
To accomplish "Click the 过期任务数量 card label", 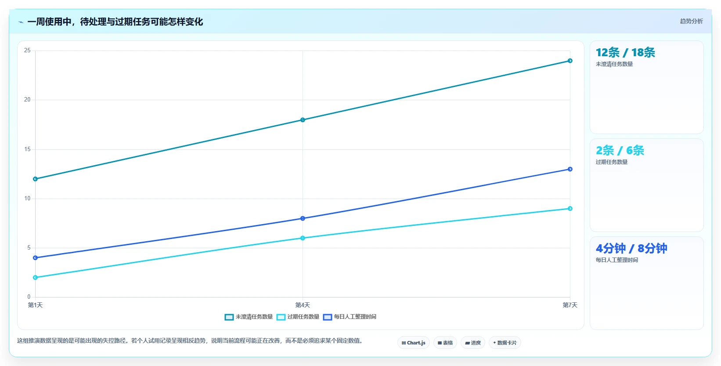I will [x=612, y=162].
